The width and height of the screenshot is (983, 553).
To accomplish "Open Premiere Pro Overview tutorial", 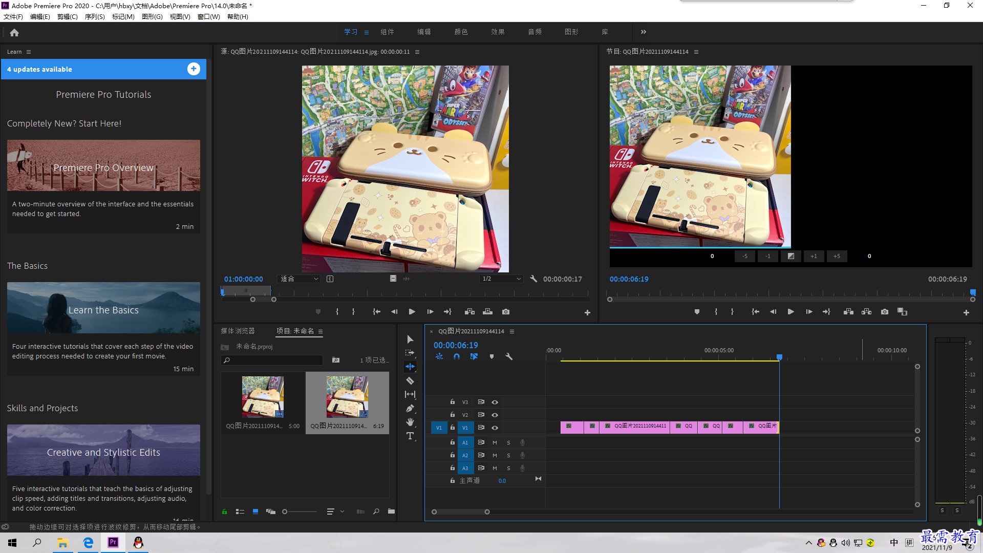I will (x=103, y=166).
